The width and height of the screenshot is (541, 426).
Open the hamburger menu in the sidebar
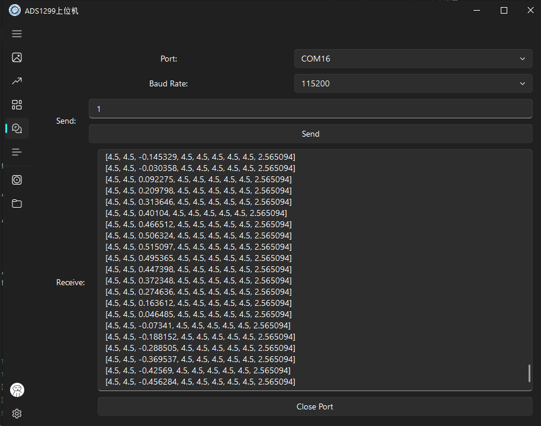coord(17,34)
